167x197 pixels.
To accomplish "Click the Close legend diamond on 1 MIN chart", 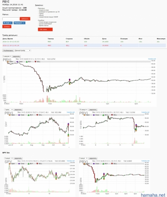I will click(17, 62).
